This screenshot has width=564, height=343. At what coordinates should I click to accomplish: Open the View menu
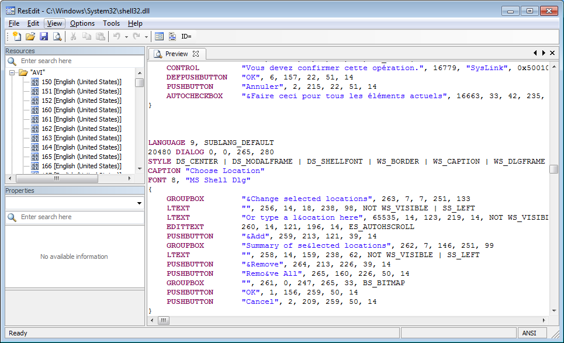[54, 23]
